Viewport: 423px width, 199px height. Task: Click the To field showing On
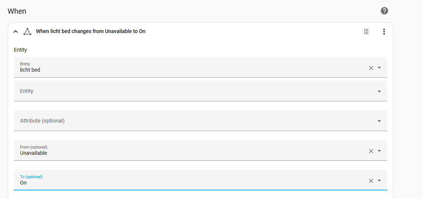click(185, 180)
